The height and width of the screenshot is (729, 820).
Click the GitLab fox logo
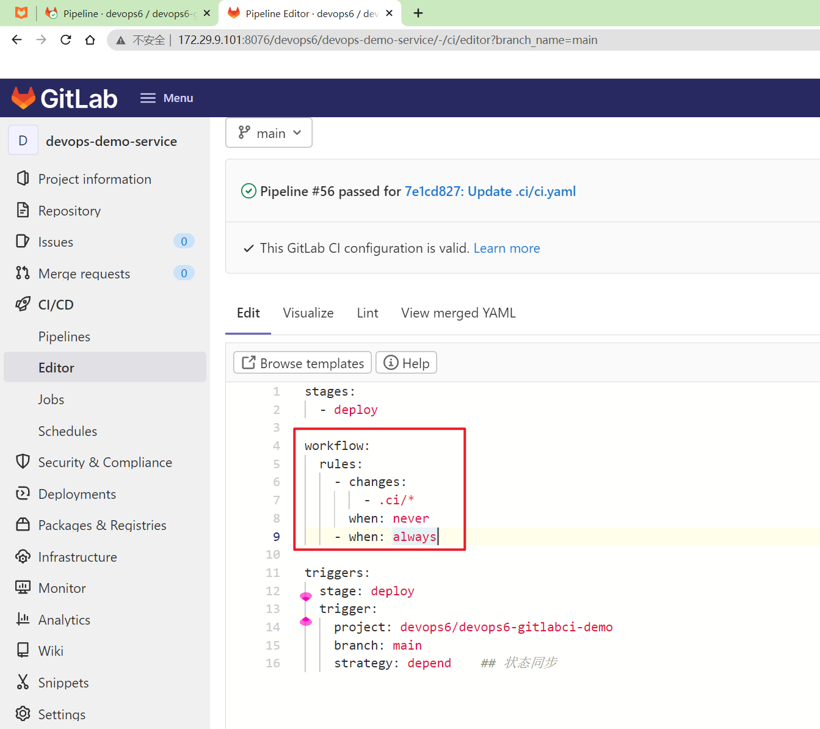(x=23, y=98)
